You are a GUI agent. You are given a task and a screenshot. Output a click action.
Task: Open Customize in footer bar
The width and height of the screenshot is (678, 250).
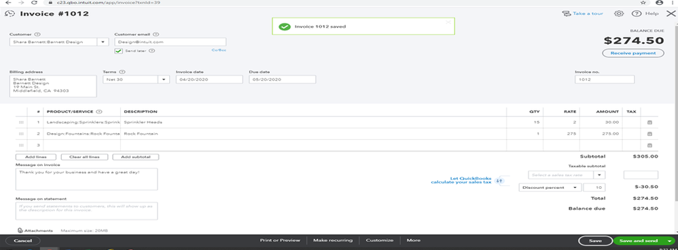(380, 240)
